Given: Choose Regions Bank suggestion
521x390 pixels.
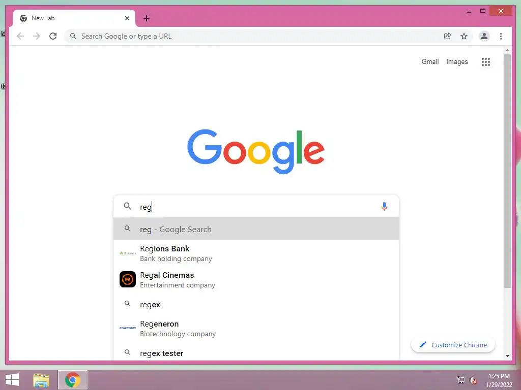Looking at the screenshot, I should coord(256,253).
